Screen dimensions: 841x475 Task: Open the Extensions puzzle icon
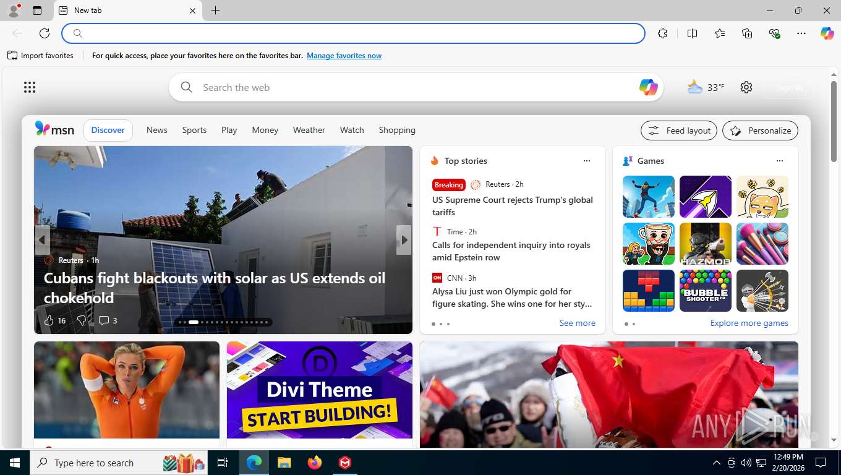tap(662, 33)
